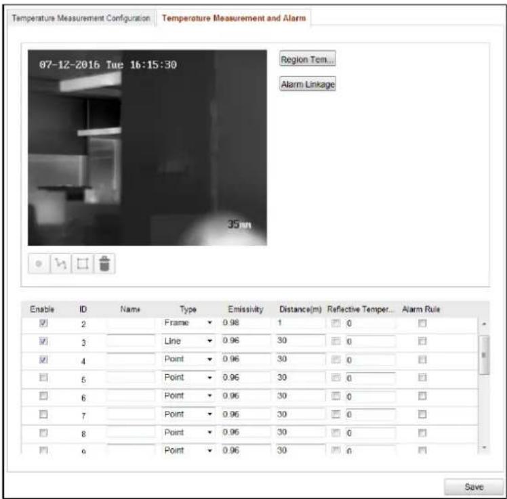Tick Reflective Temperature checkbox for ID 4
507x499 pixels.
click(x=336, y=359)
